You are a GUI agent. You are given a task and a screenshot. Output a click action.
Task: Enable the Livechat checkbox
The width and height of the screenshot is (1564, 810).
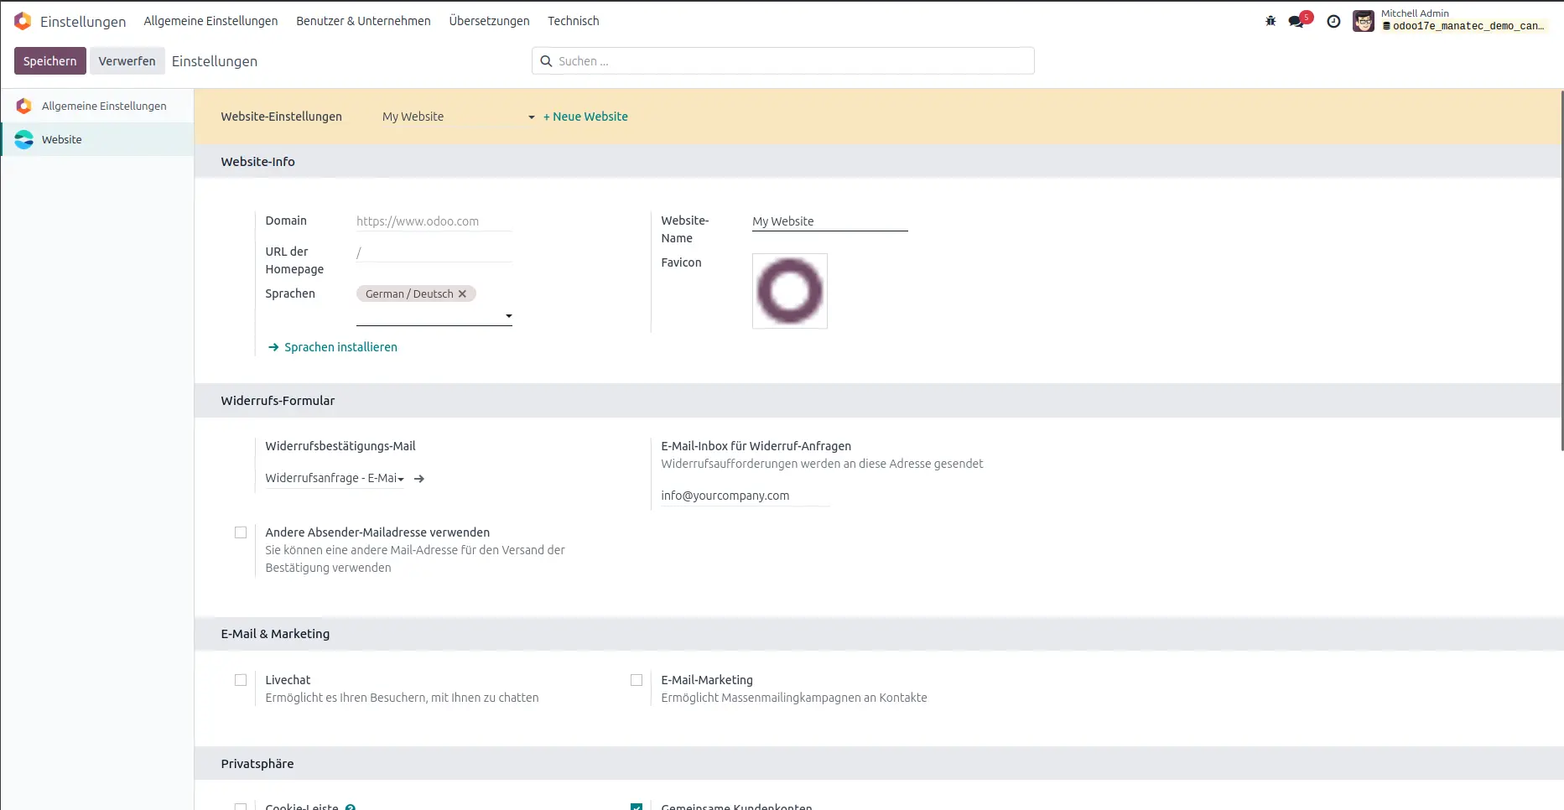coord(241,680)
